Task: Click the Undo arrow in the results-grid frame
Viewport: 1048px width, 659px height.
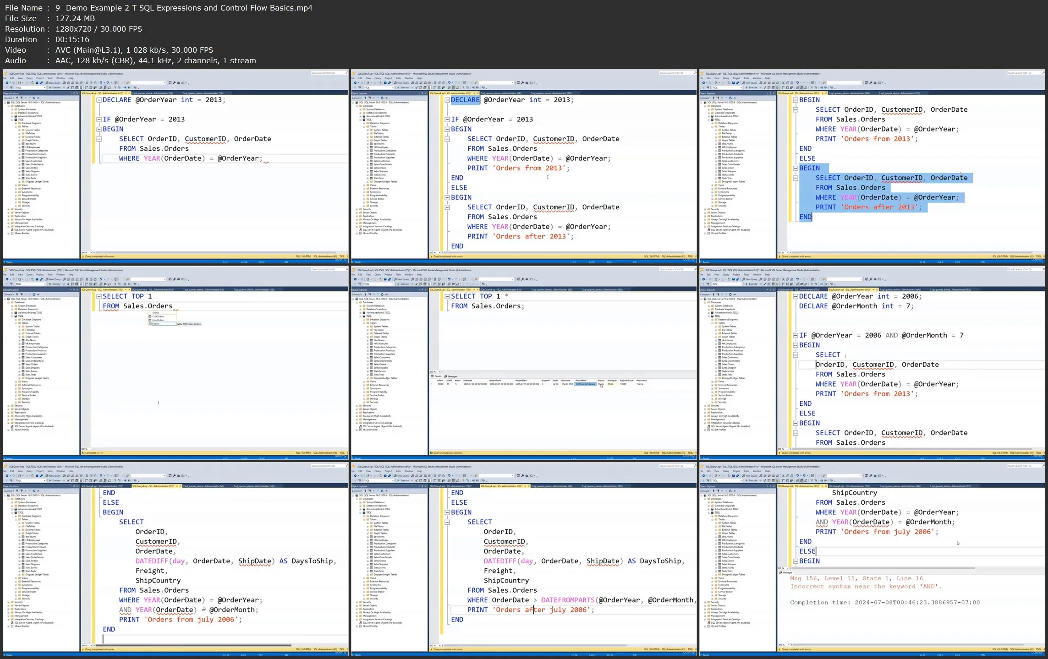Action: (x=449, y=279)
